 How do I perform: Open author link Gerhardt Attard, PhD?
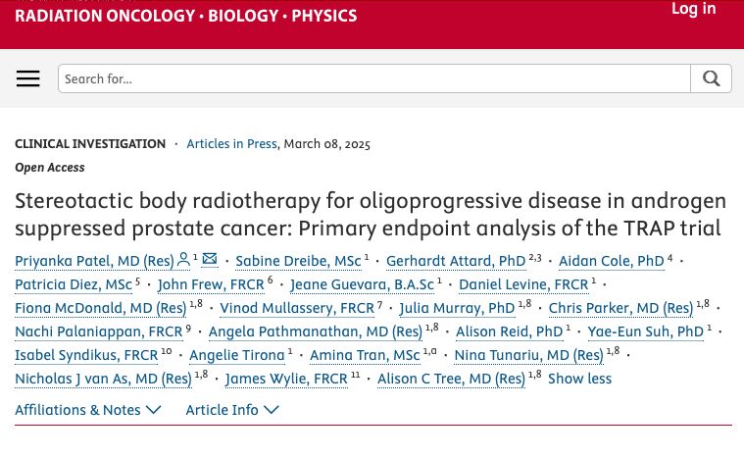456,261
